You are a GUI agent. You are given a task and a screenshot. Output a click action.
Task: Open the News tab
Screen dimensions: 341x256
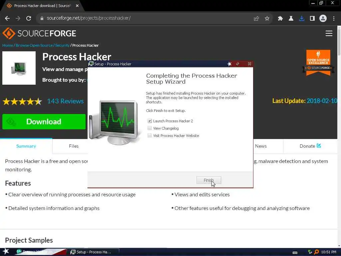261,146
